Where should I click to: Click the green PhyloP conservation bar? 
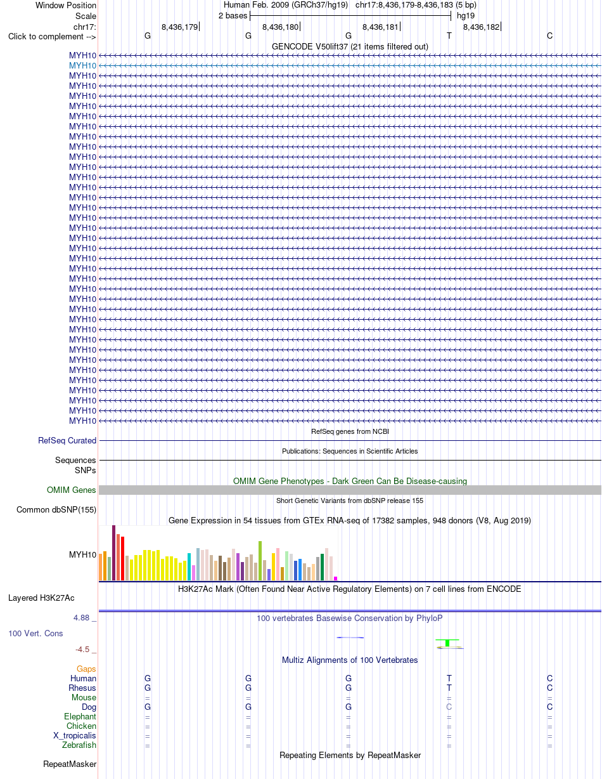click(447, 643)
